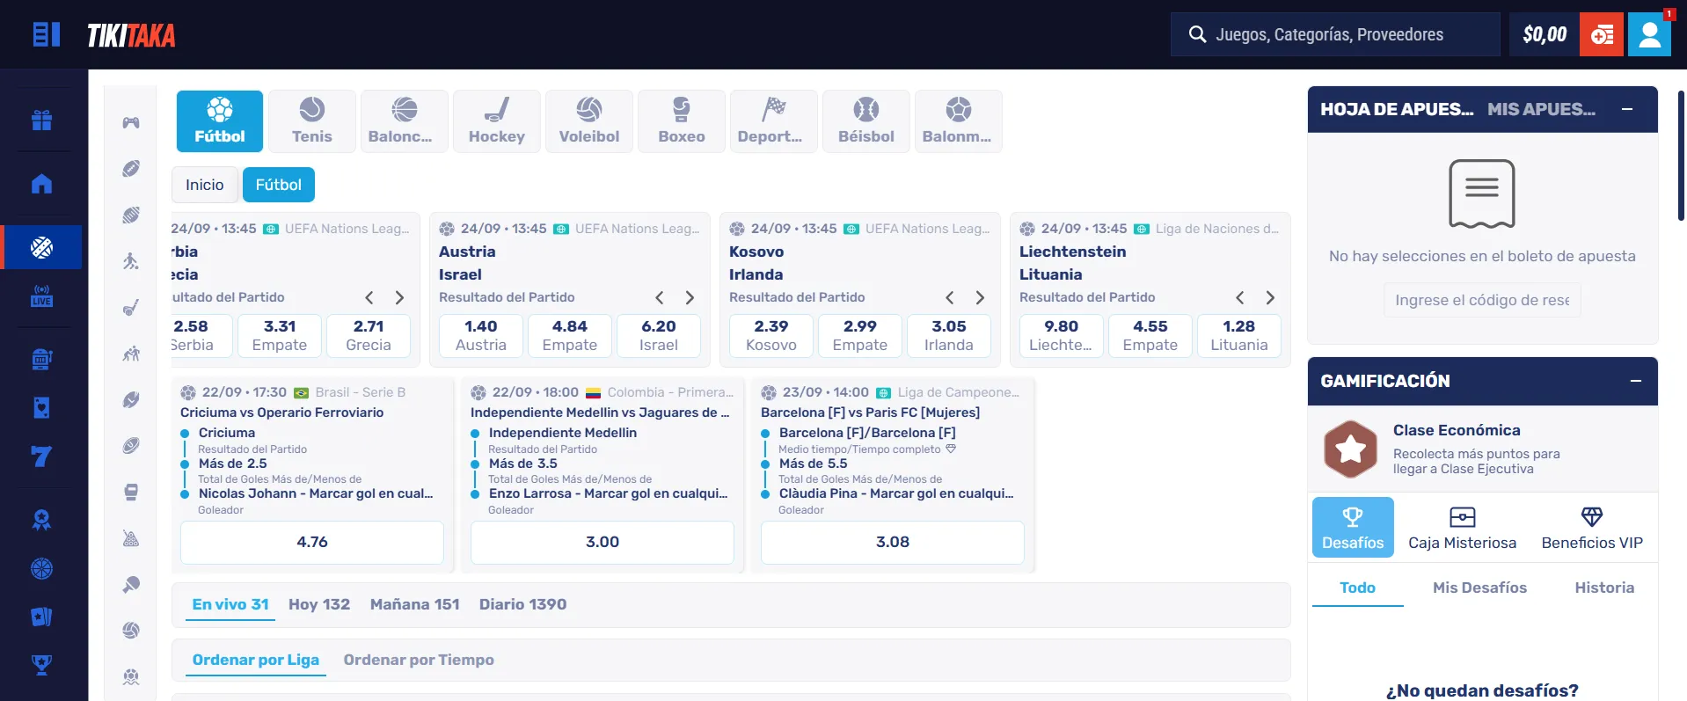Select the Voleibol sport tile
The image size is (1687, 701).
pos(589,121)
